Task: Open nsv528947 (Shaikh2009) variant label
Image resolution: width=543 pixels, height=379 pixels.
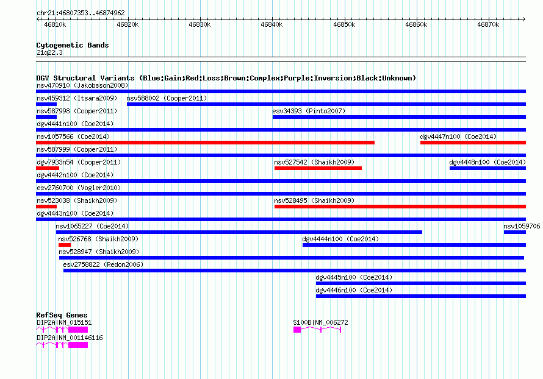Action: point(99,252)
